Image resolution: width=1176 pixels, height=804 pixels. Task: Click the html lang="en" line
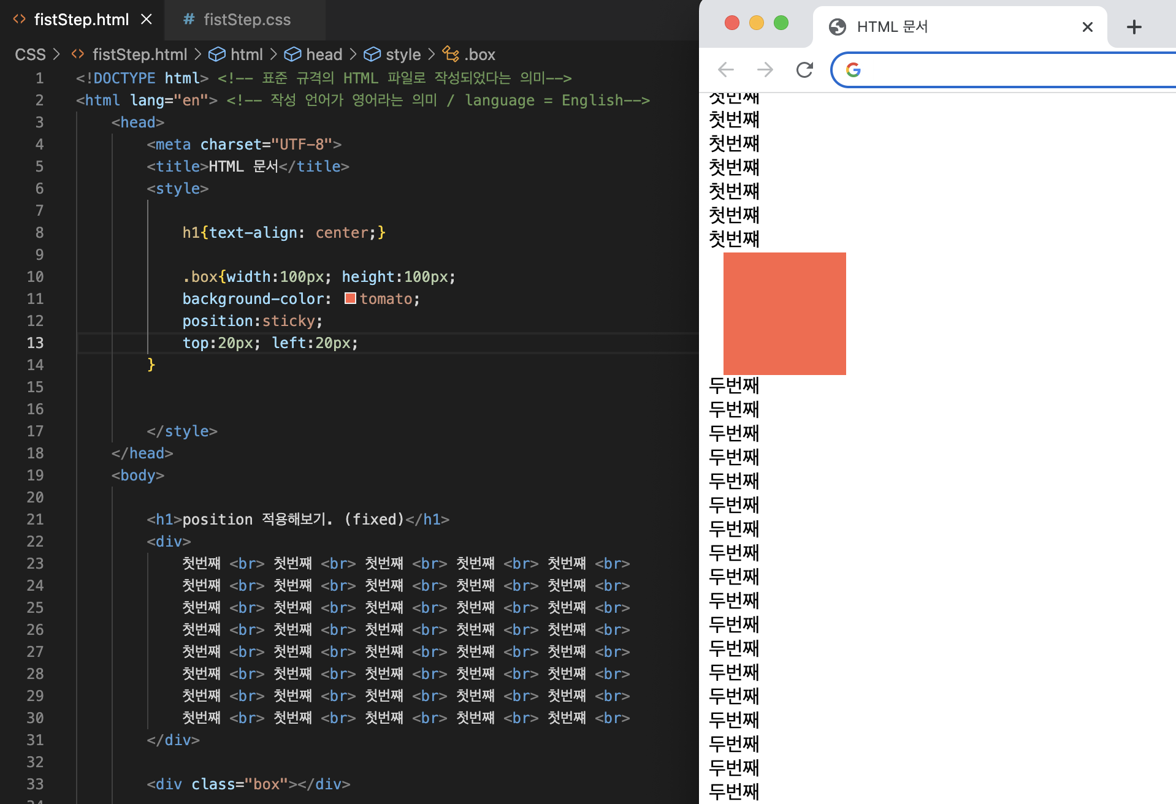point(147,100)
